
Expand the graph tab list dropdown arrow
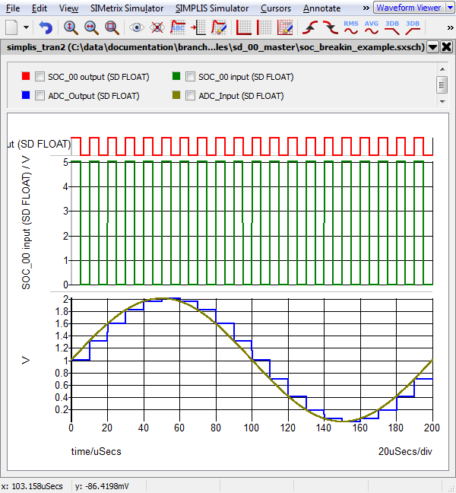pos(432,46)
